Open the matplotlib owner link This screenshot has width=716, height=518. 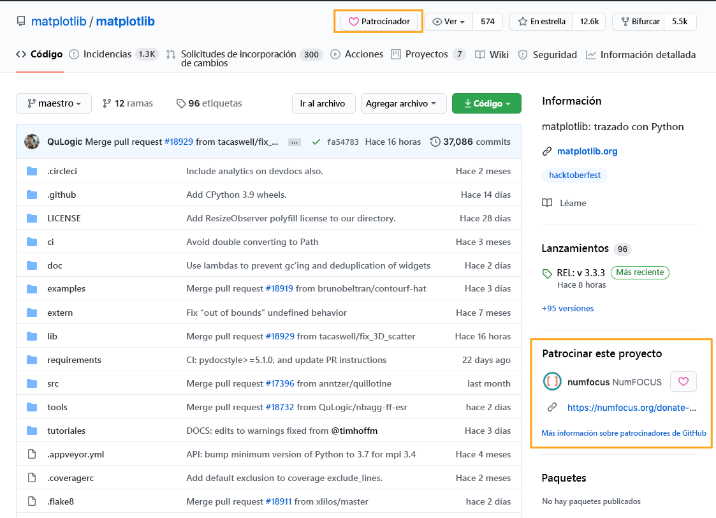click(x=59, y=22)
